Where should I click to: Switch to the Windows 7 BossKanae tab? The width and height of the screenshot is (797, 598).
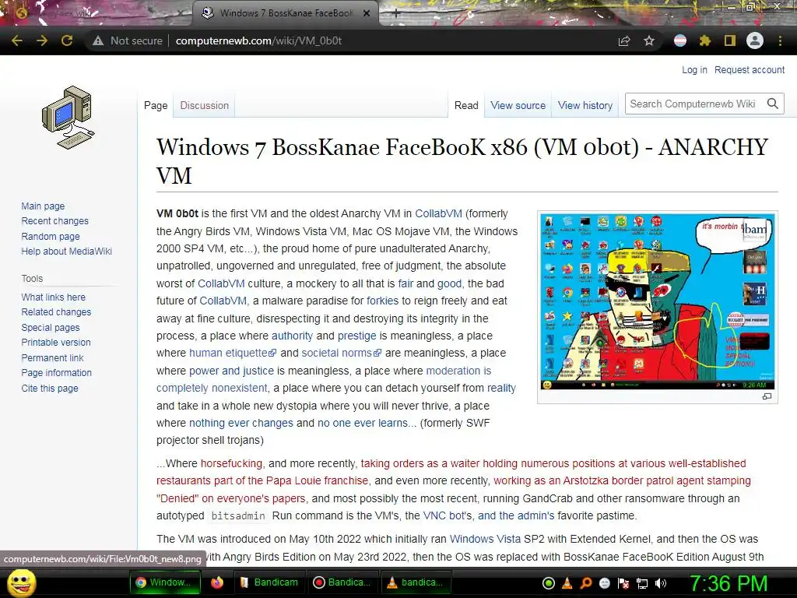coord(285,14)
